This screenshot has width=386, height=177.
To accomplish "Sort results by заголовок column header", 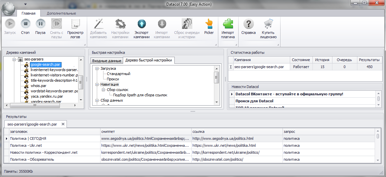I will pos(55,132).
